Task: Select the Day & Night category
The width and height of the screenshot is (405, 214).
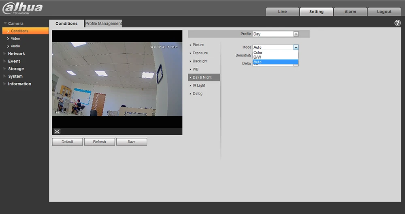Action: (x=204, y=77)
